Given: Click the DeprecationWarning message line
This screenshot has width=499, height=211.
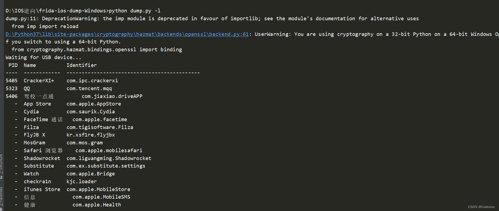Looking at the screenshot, I should 212,19.
